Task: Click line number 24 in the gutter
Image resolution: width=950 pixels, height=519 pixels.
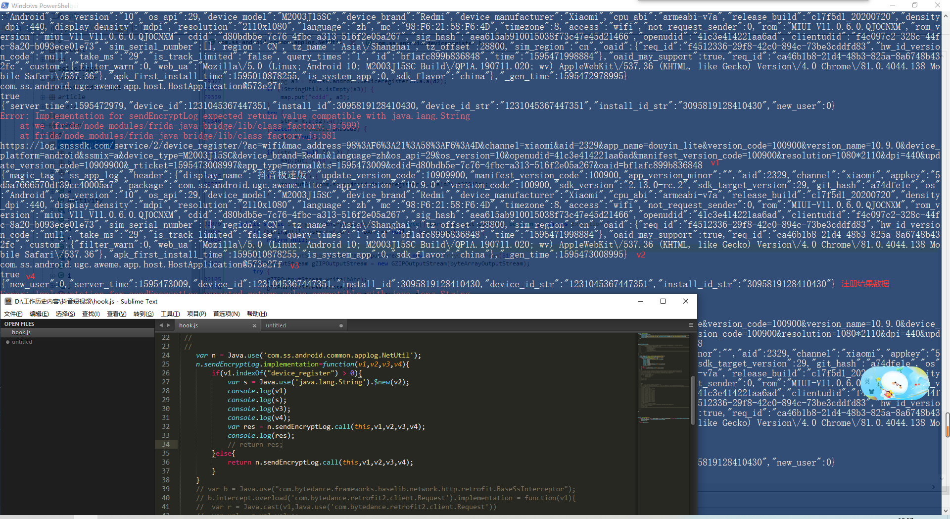Action: 166,356
